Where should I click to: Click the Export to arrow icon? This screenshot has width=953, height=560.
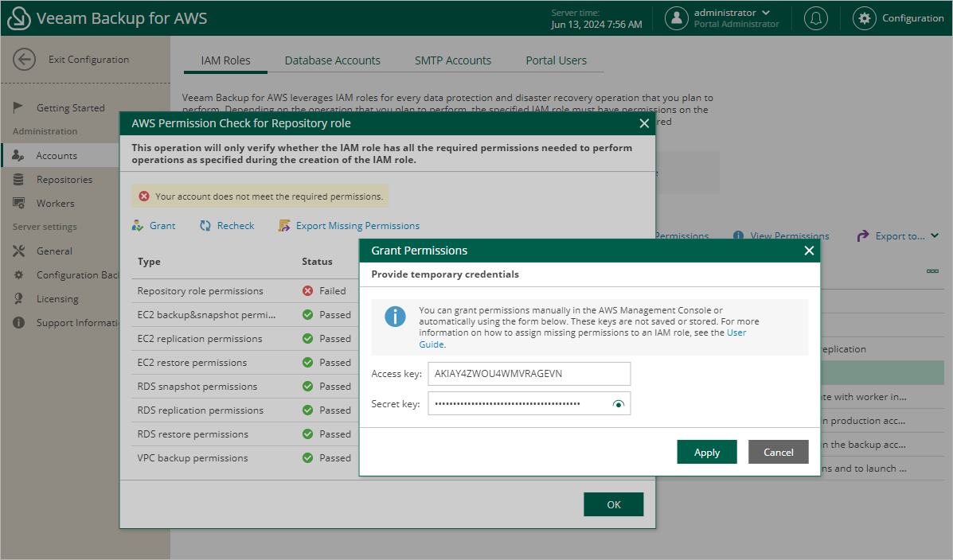tap(863, 235)
